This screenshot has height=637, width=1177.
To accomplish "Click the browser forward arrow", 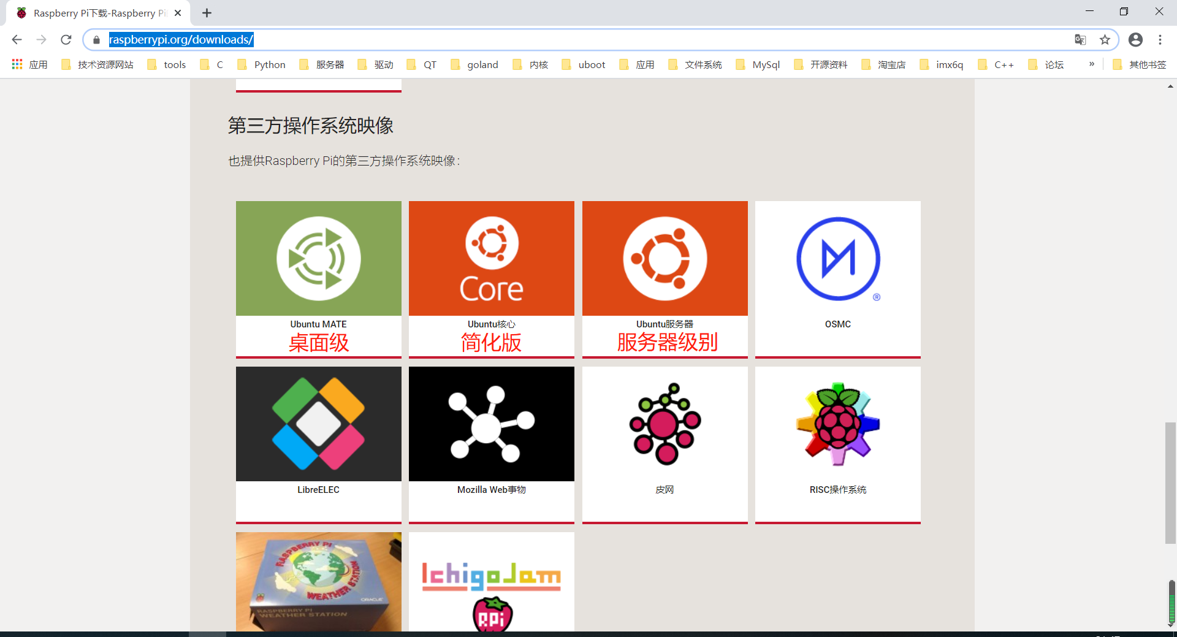I will pyautogui.click(x=41, y=40).
